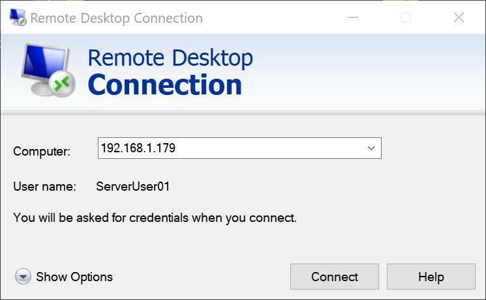Click the User name label
The height and width of the screenshot is (300, 486).
click(44, 187)
